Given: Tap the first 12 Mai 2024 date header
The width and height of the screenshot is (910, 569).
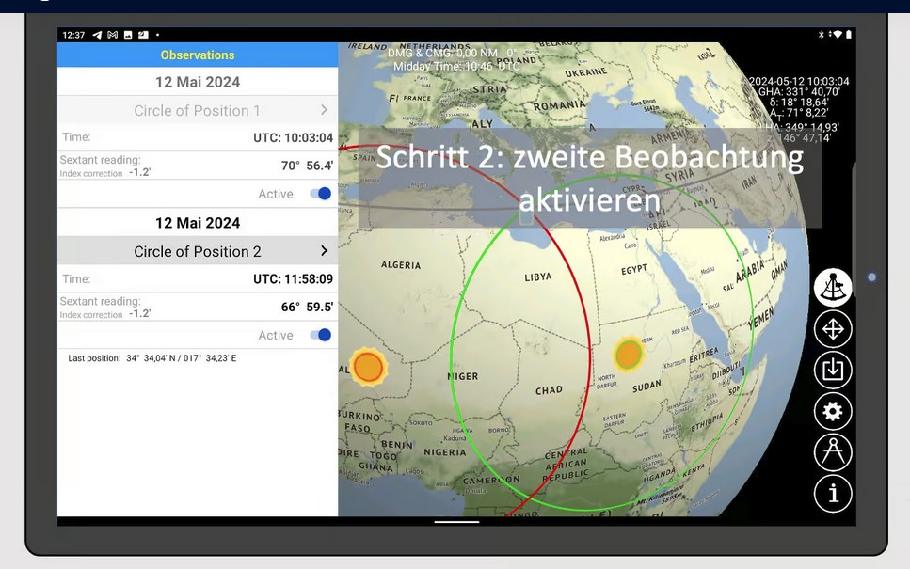Looking at the screenshot, I should (198, 82).
